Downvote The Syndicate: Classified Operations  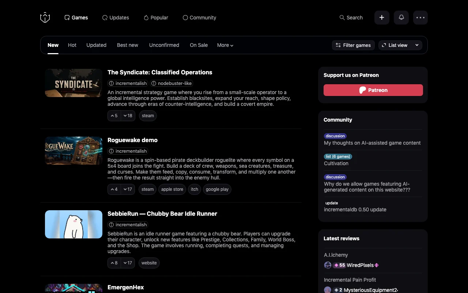pos(128,116)
